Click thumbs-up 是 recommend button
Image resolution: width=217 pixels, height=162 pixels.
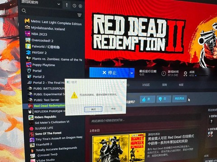click(147, 99)
